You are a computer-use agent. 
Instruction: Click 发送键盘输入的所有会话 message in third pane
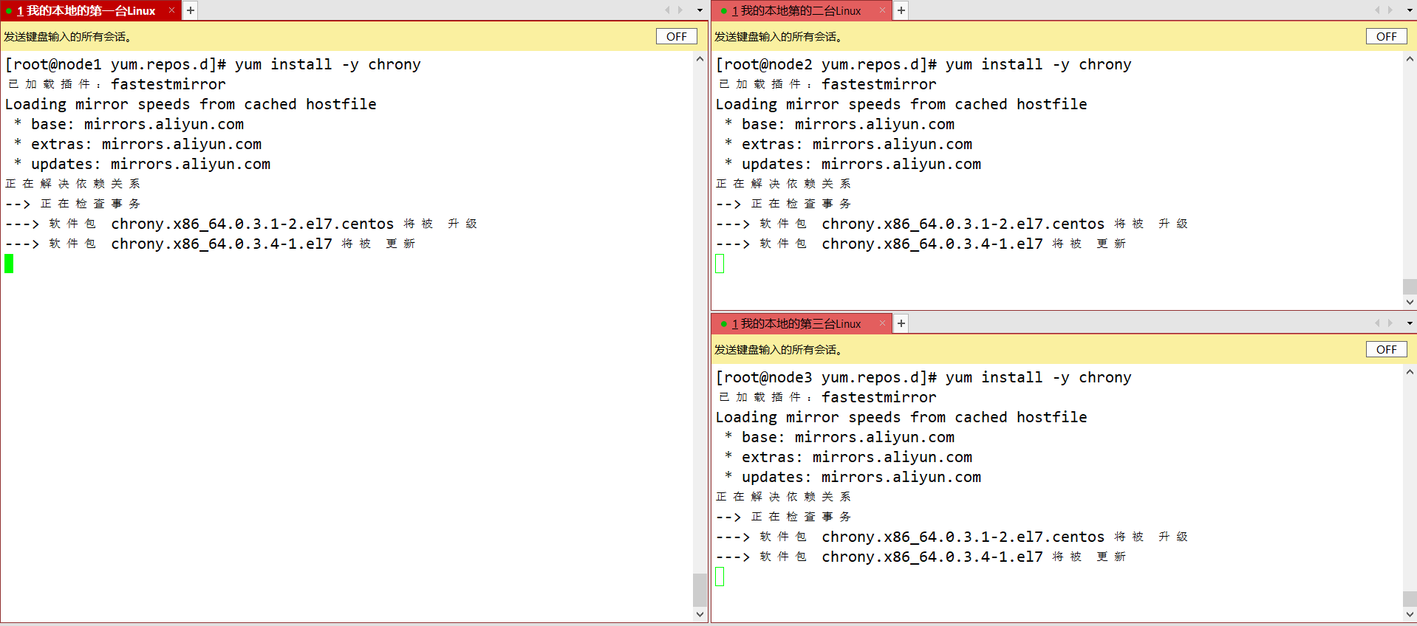pos(779,349)
